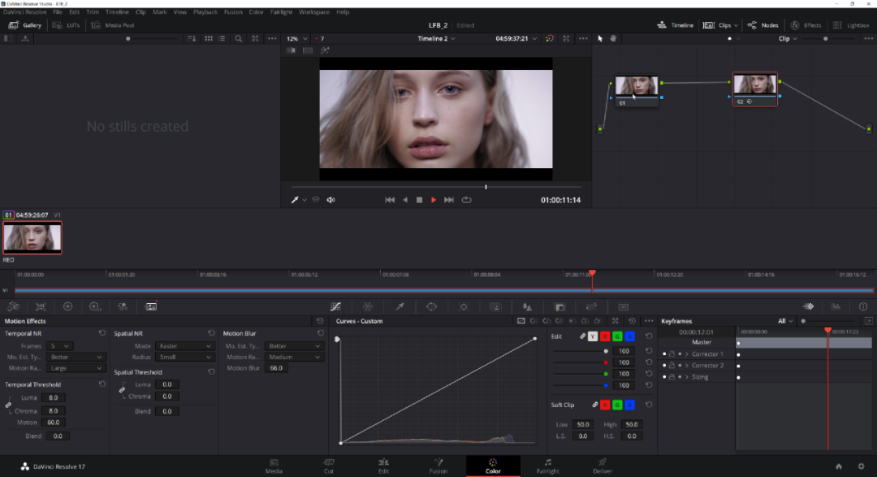The height and width of the screenshot is (477, 877).
Task: Toggle the Y luminance channel button
Action: [593, 336]
